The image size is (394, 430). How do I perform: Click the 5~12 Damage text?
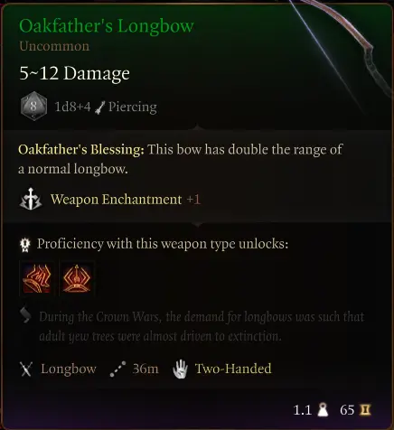[74, 73]
